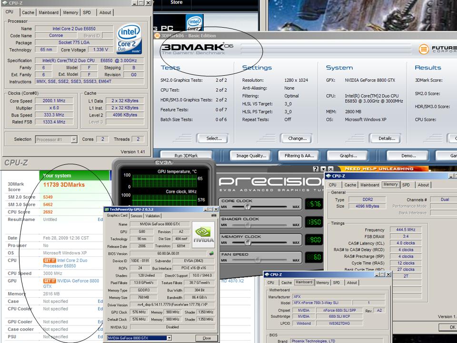457x343 pixels.
Task: Open help in EVGA Precision window
Action: [x=316, y=169]
